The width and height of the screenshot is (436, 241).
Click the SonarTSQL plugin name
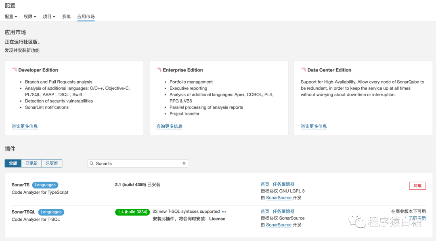coord(23,212)
